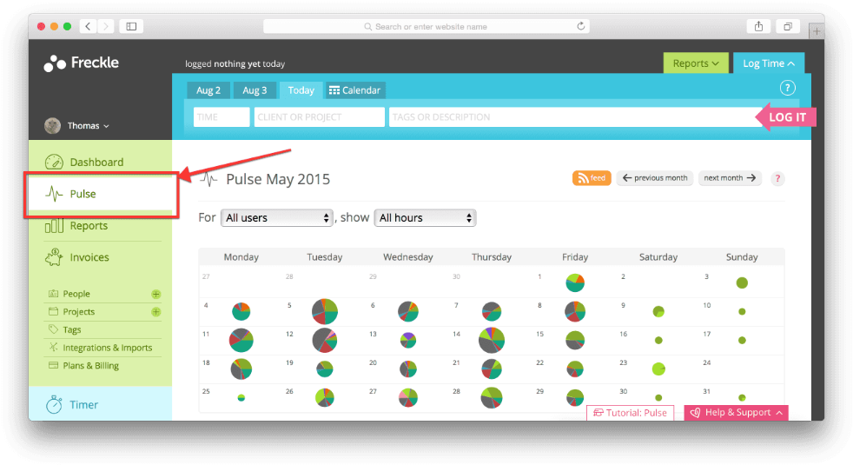Open the Thomas user menu

pyautogui.click(x=77, y=126)
